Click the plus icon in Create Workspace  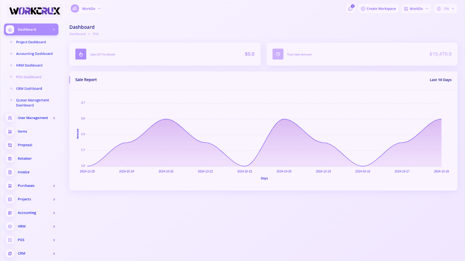[x=363, y=9]
